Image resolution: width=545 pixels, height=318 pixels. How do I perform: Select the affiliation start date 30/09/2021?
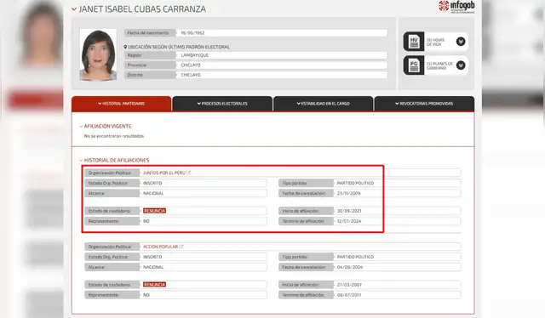pos(349,211)
